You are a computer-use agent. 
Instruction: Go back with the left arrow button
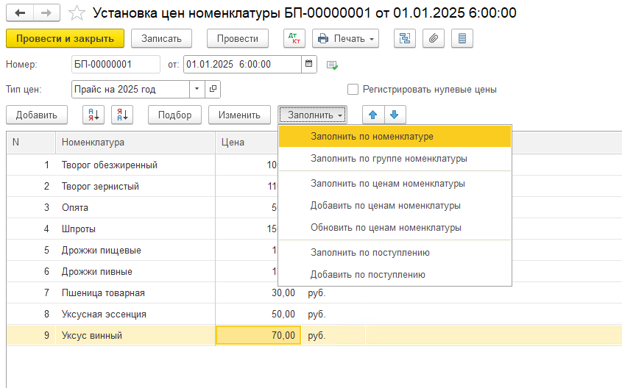[20, 13]
